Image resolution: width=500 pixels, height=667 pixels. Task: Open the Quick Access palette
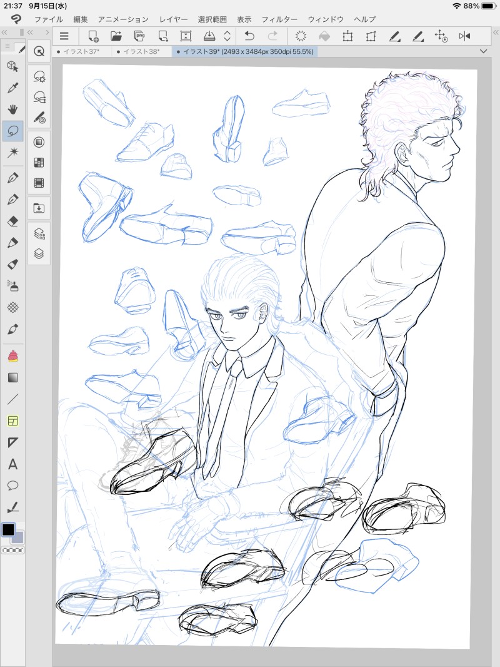coord(39,51)
